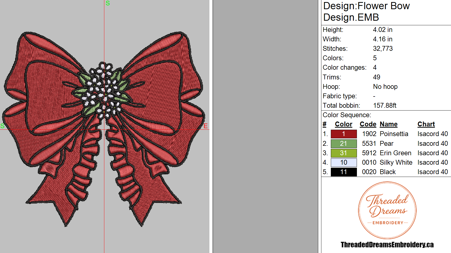The image size is (451, 253).
Task: Click the green S marker on left edge
Action: click(3, 126)
